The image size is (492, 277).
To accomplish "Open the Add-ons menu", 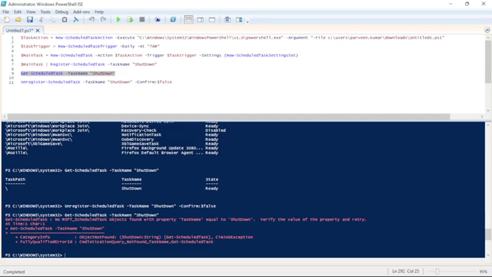I will [81, 12].
